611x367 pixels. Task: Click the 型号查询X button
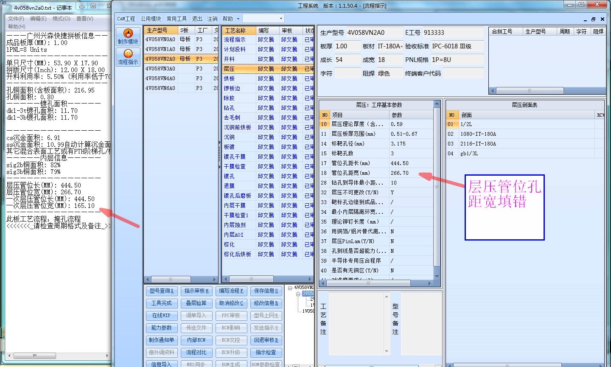pyautogui.click(x=162, y=291)
